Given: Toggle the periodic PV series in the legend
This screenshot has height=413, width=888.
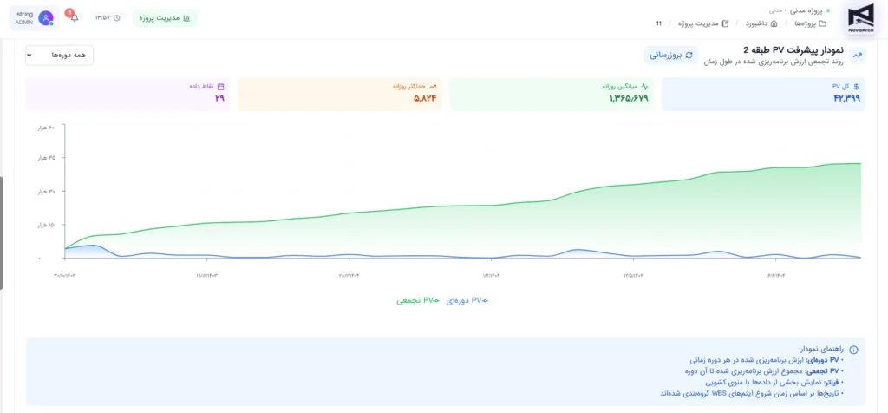Looking at the screenshot, I should point(469,300).
